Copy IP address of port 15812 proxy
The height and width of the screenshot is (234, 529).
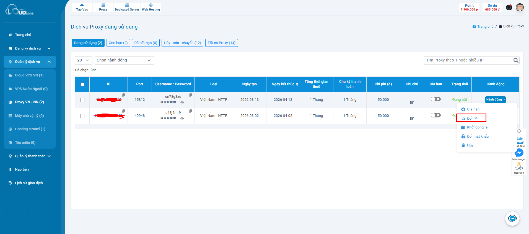pos(123,95)
